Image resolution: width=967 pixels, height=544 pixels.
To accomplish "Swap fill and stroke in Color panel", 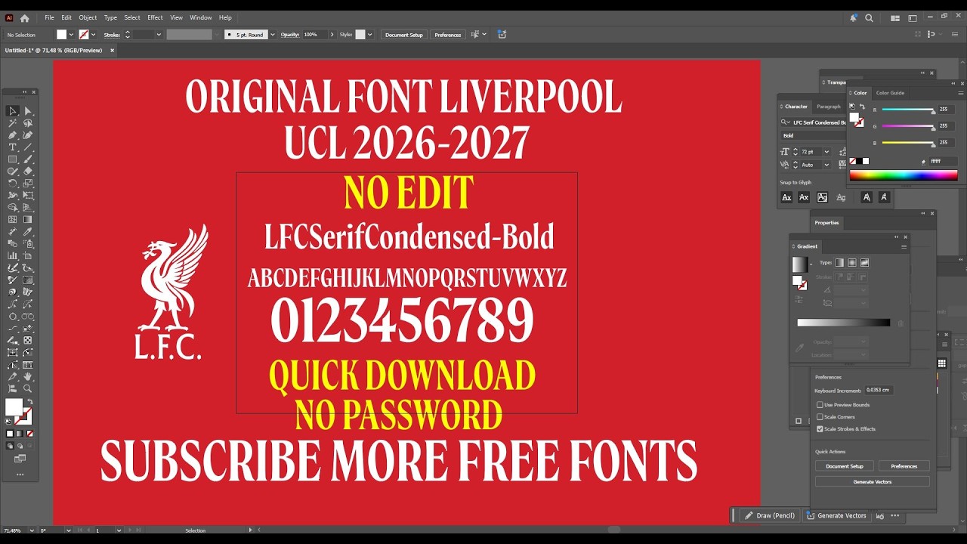I will (862, 107).
